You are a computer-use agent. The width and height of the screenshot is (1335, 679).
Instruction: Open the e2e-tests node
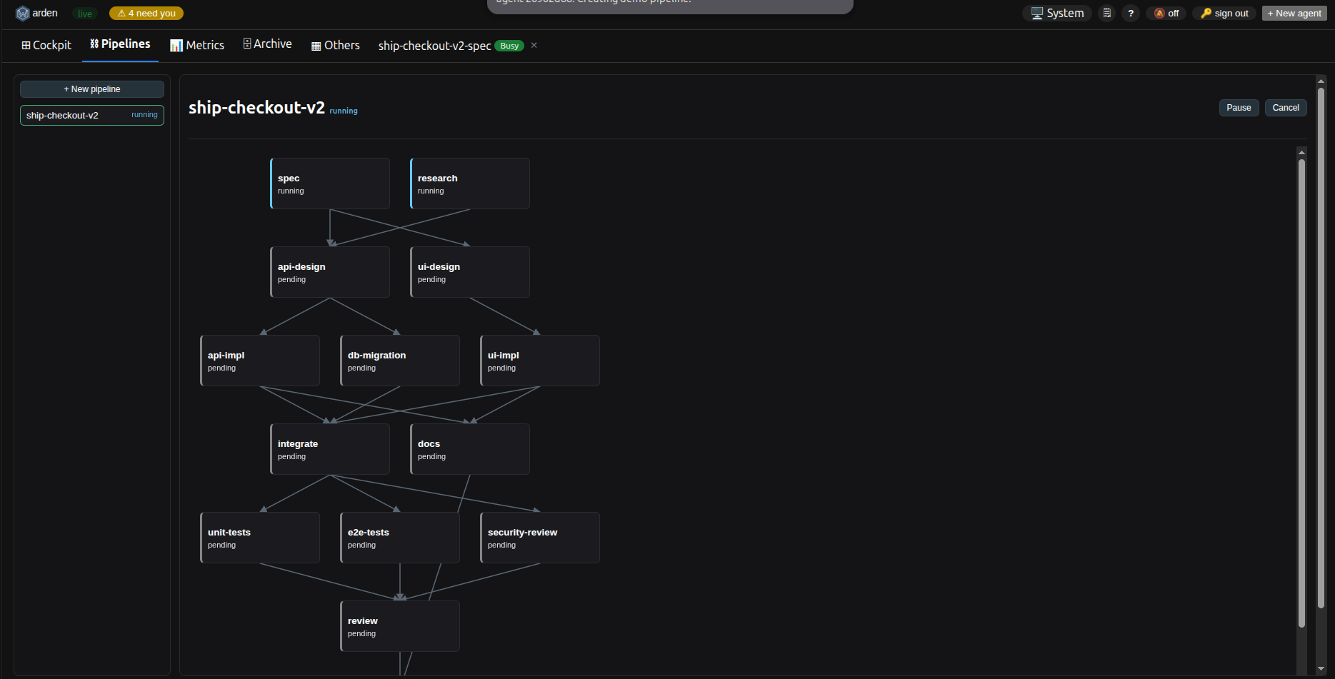[400, 538]
